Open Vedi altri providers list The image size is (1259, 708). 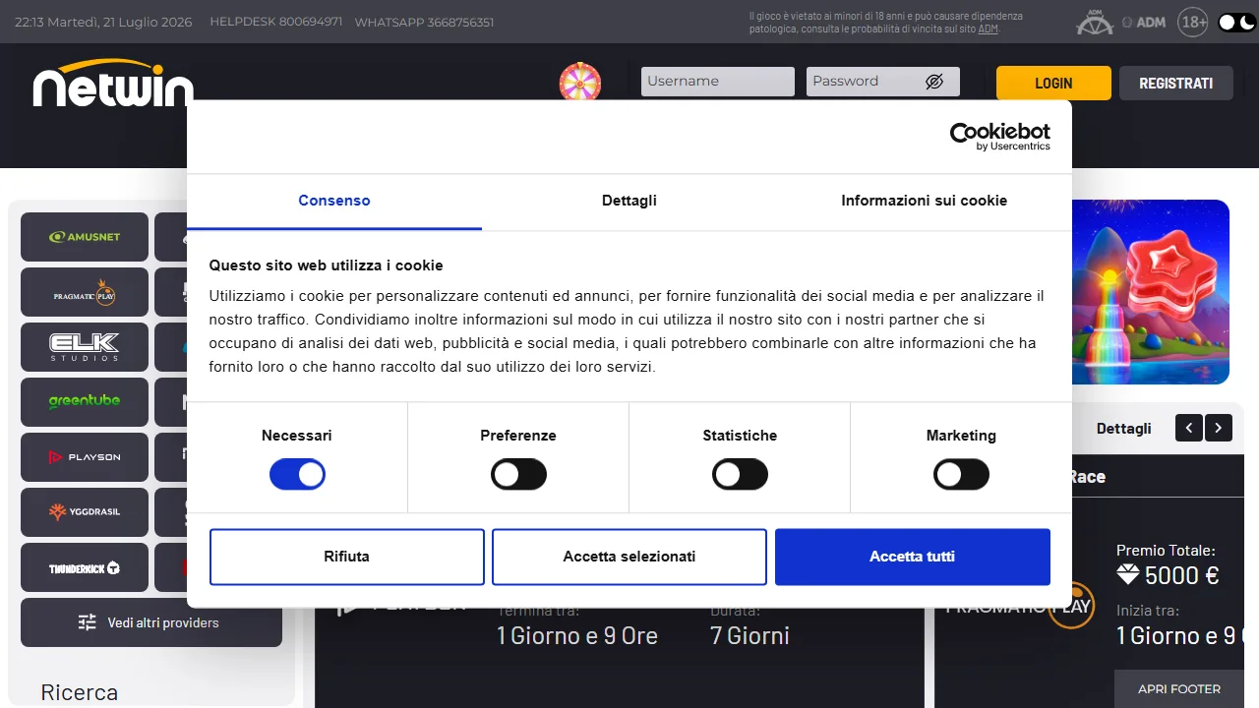click(151, 622)
